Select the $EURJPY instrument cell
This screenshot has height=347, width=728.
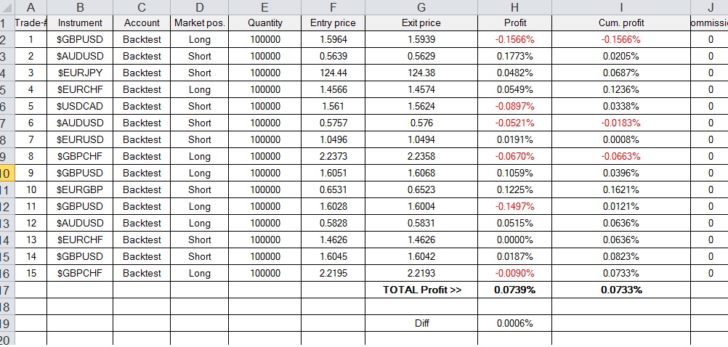coord(80,73)
